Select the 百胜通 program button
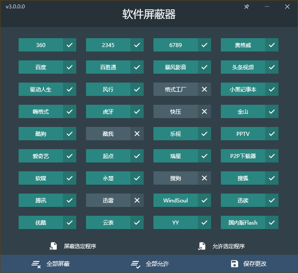This screenshot has width=298, height=273. coord(108,67)
